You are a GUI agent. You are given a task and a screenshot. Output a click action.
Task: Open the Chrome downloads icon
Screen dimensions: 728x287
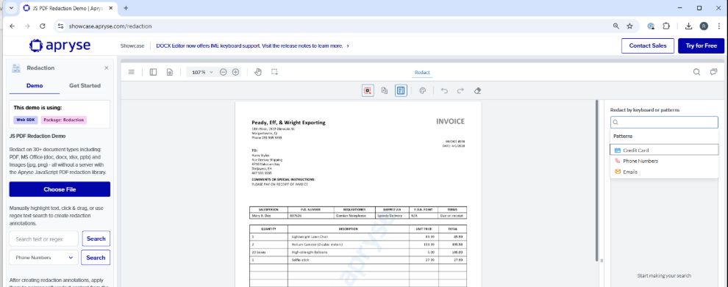688,26
